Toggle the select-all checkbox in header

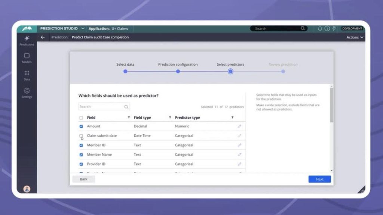tap(81, 118)
